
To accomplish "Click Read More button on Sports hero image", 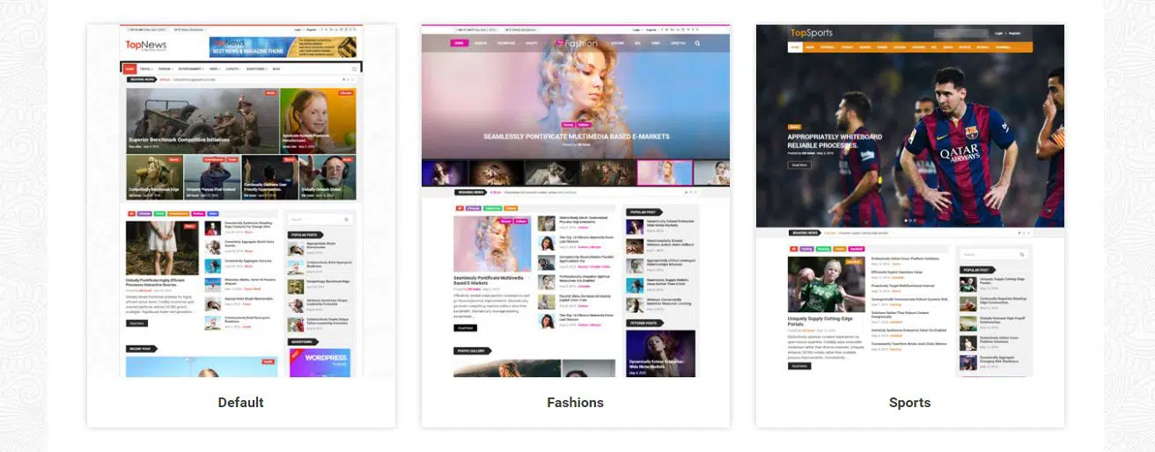I will (799, 164).
